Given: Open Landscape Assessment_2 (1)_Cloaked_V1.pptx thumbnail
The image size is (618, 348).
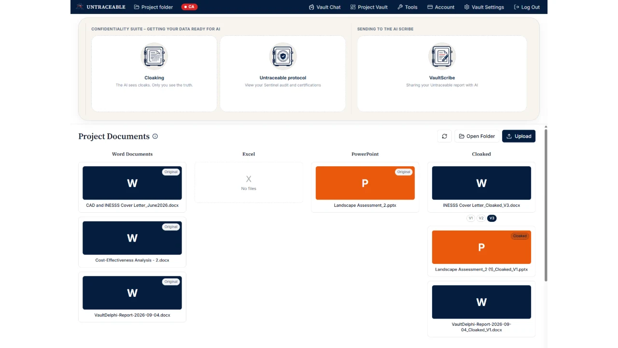Looking at the screenshot, I should tap(481, 247).
